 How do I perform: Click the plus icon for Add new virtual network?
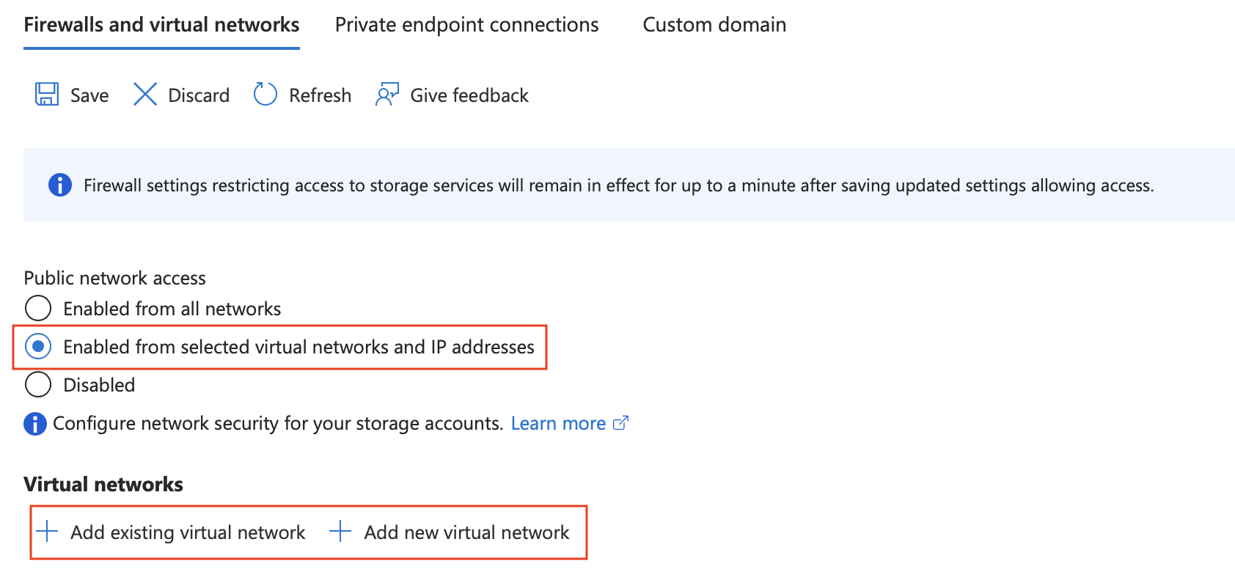click(x=340, y=532)
